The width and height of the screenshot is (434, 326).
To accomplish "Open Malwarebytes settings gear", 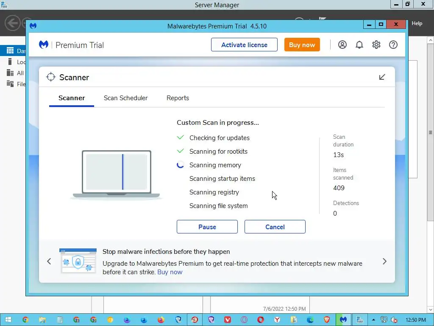I will click(376, 45).
